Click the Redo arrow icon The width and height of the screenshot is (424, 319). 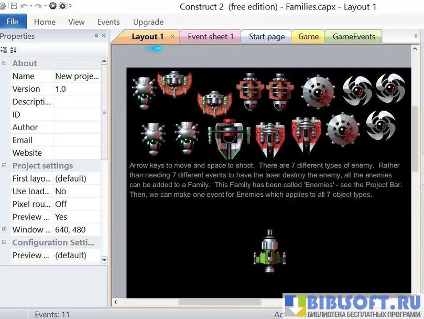pyautogui.click(x=38, y=6)
